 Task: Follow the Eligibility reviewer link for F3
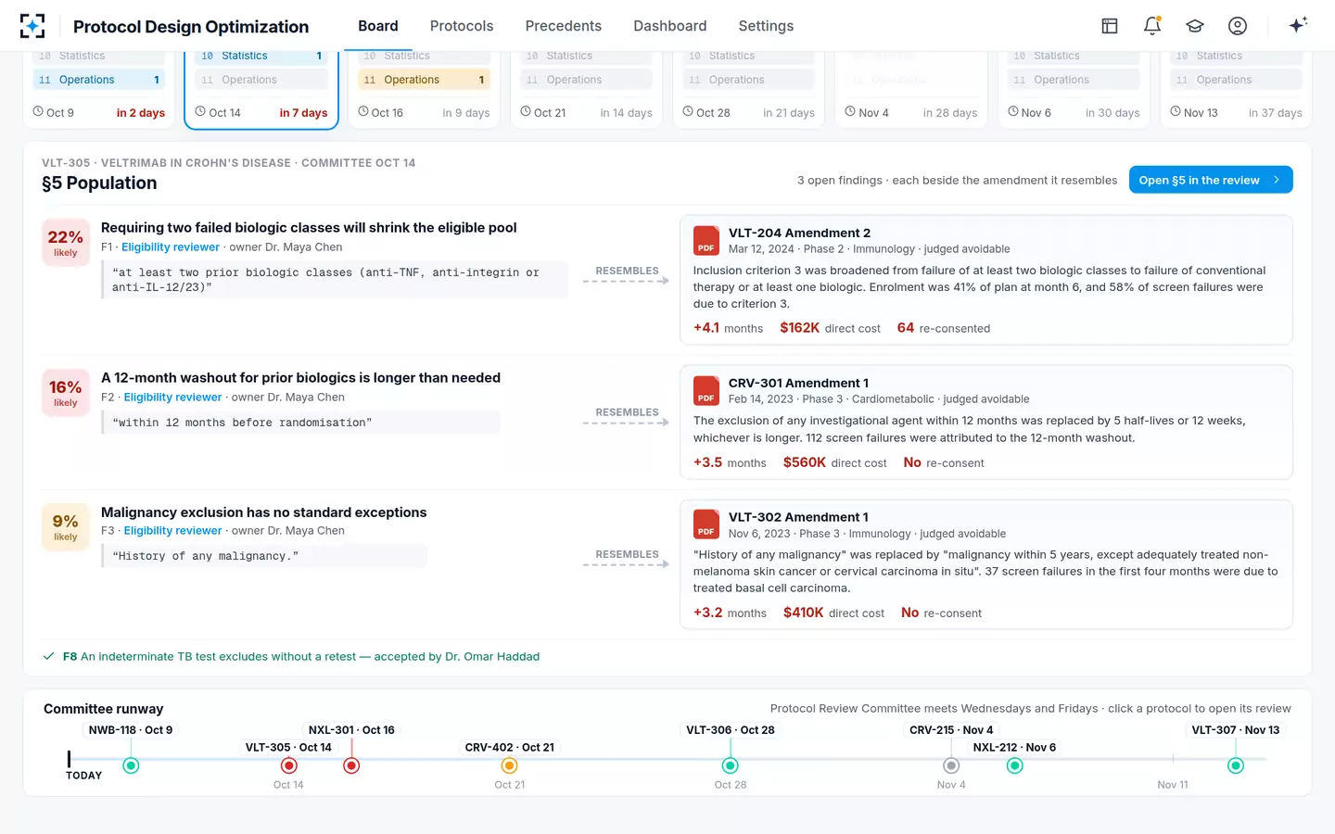tap(172, 531)
